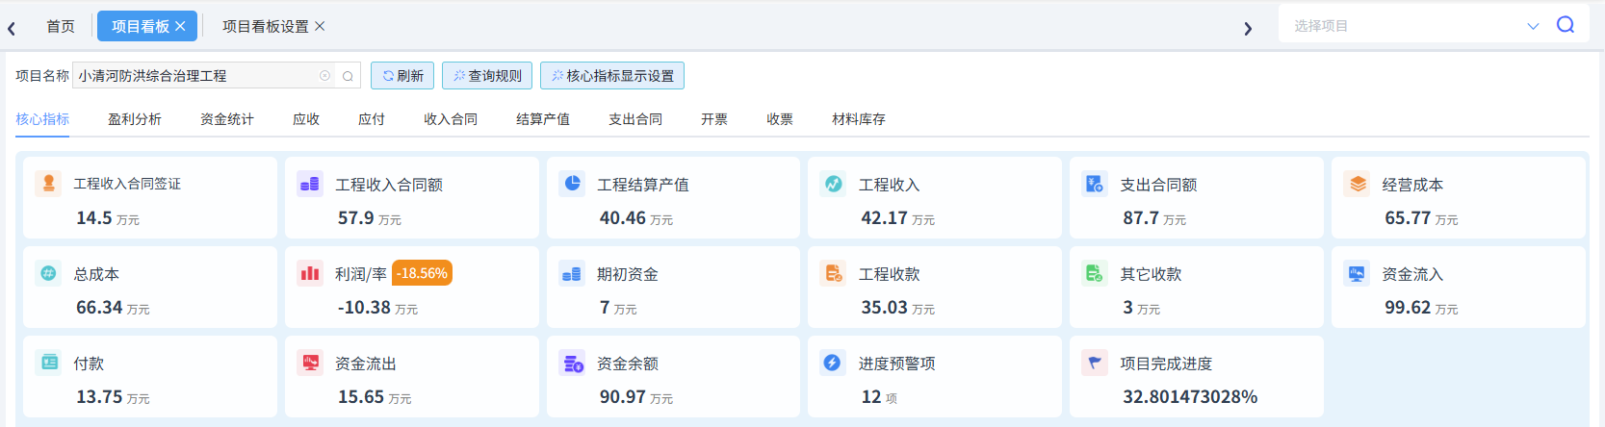Select the 核心指标 tab

coord(42,119)
